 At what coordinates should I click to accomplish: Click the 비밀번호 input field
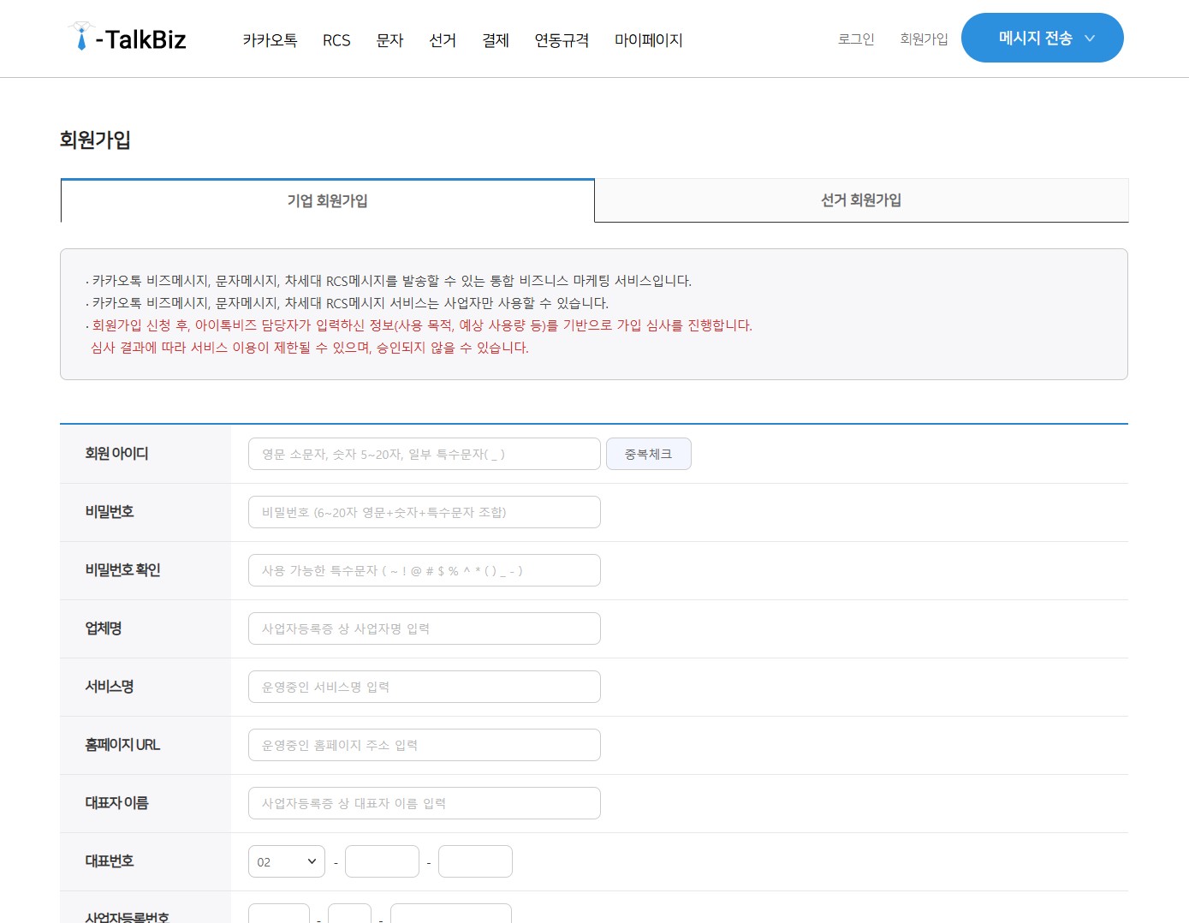point(424,512)
